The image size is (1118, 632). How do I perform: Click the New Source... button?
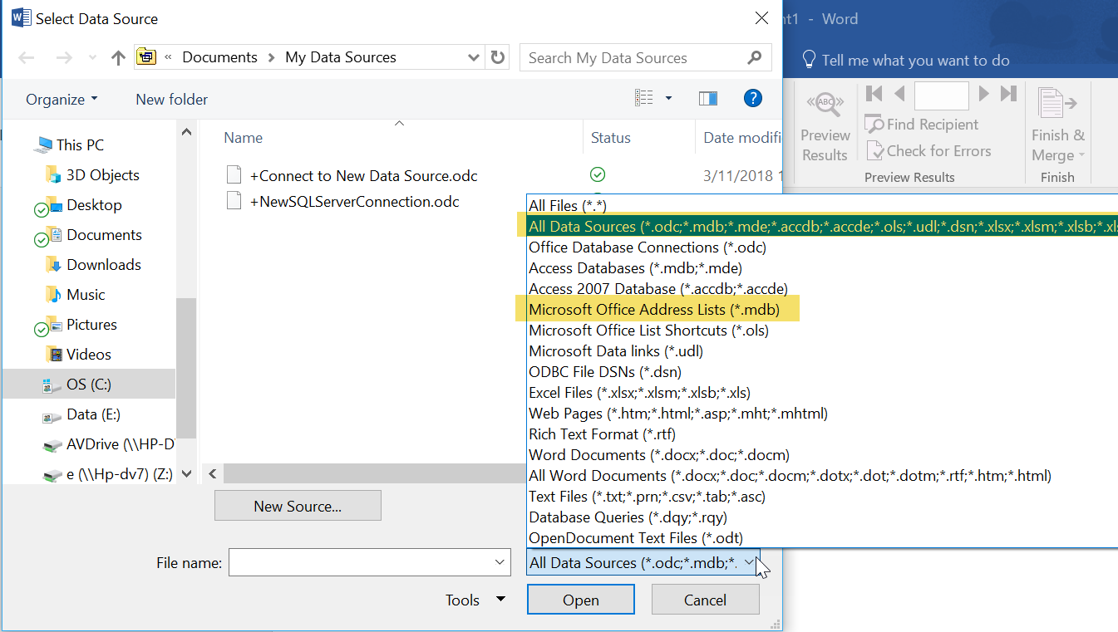click(x=298, y=506)
